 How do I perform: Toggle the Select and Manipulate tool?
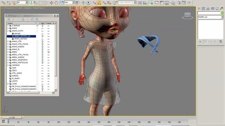pyautogui.click(x=83, y=2)
